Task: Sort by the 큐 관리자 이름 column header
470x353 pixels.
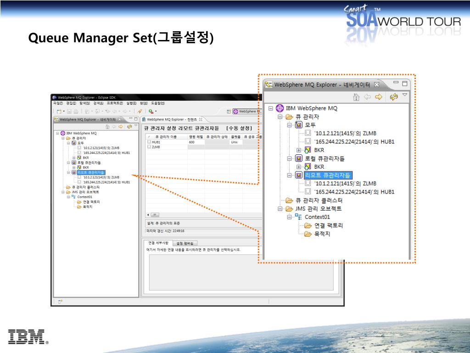Action: pyautogui.click(x=167, y=137)
